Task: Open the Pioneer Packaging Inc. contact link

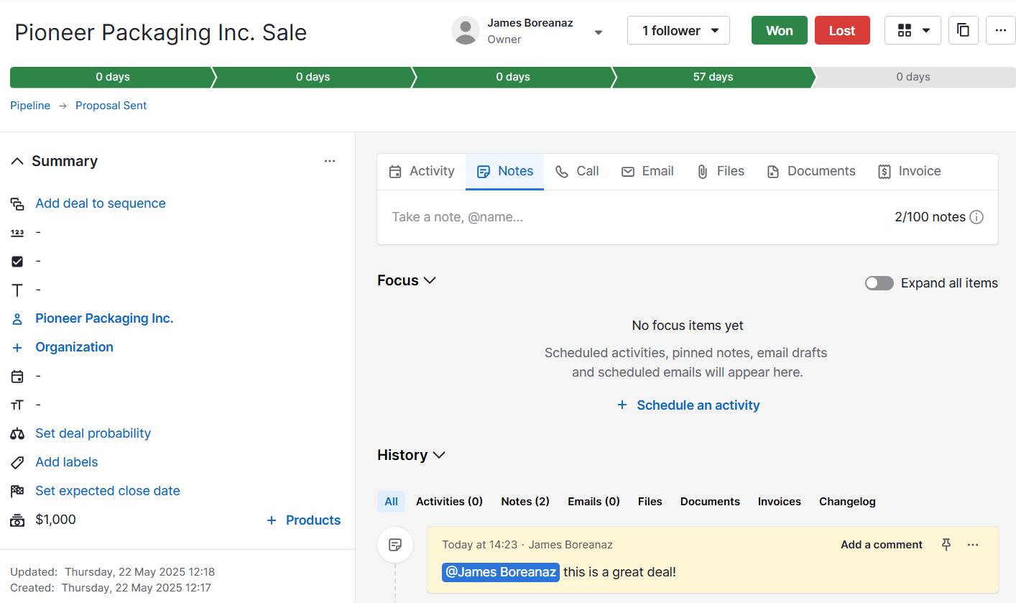Action: coord(104,318)
